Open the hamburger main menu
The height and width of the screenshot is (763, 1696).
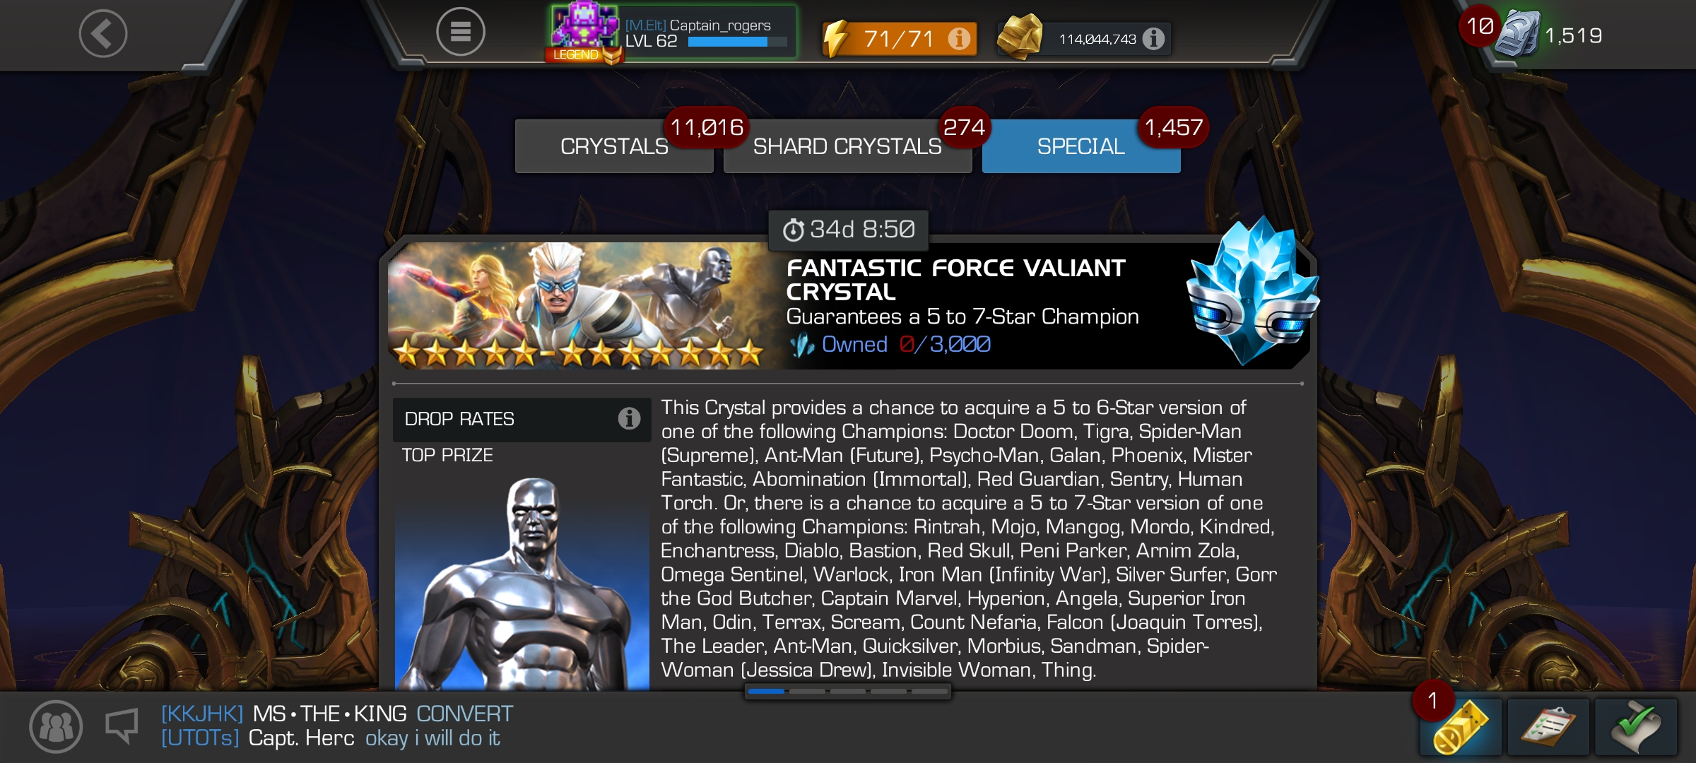pyautogui.click(x=461, y=32)
